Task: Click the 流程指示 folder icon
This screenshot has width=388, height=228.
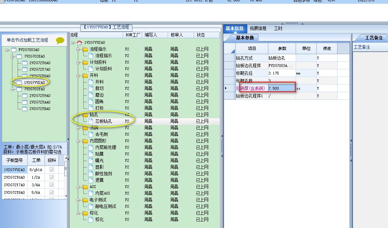Action: tap(85, 49)
